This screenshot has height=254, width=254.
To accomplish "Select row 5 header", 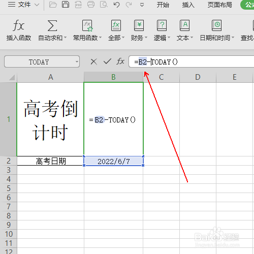I will [9, 188].
